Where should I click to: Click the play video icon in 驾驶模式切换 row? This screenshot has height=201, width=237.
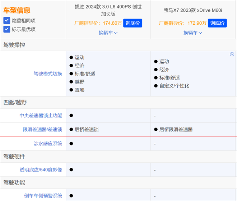pyautogui.click(x=232, y=54)
